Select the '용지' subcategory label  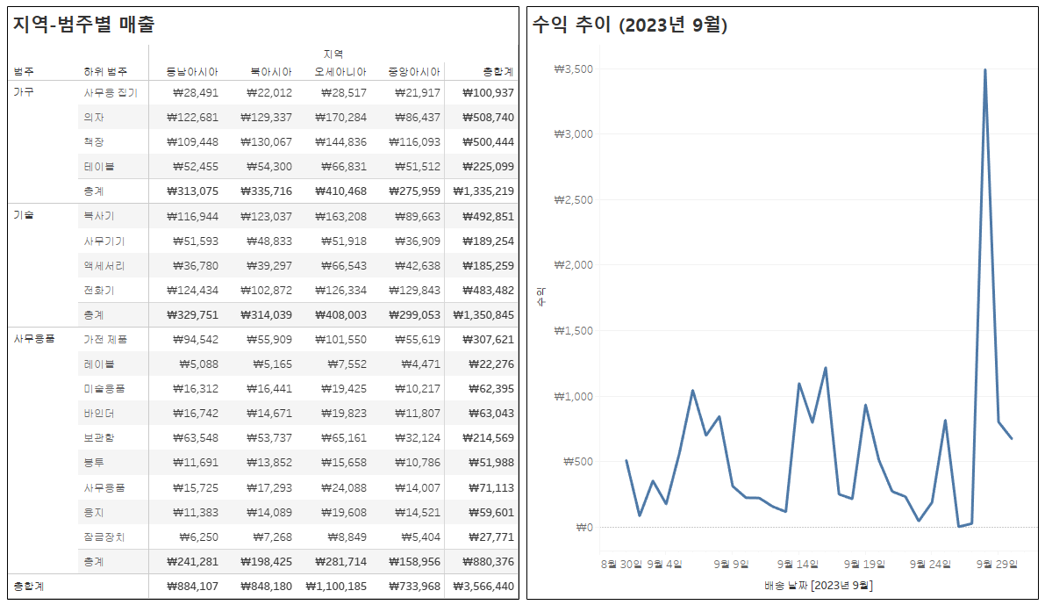pos(94,512)
